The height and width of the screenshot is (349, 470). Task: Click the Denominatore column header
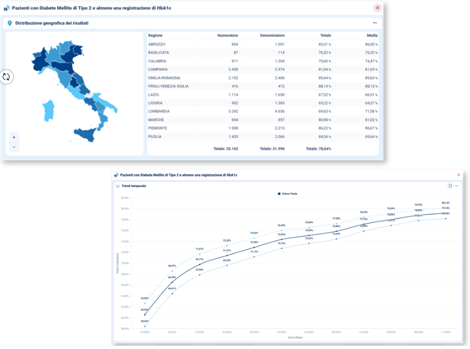273,35
